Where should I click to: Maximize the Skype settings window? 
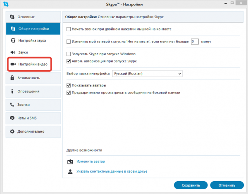click(x=232, y=3)
